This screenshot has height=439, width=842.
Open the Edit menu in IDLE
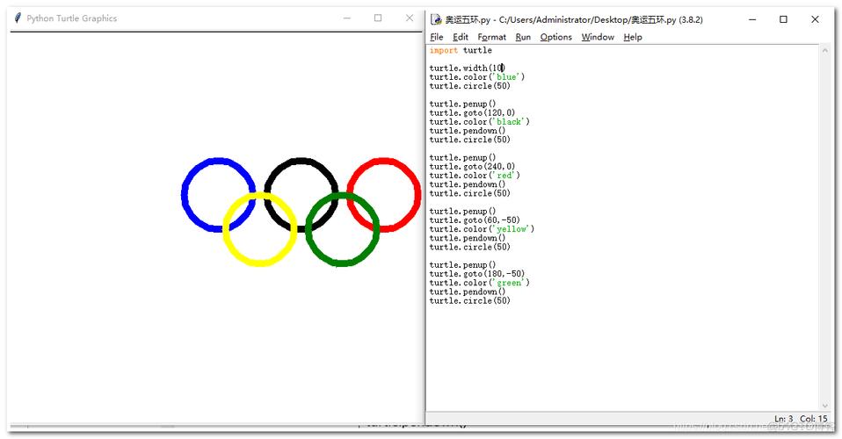tap(461, 37)
